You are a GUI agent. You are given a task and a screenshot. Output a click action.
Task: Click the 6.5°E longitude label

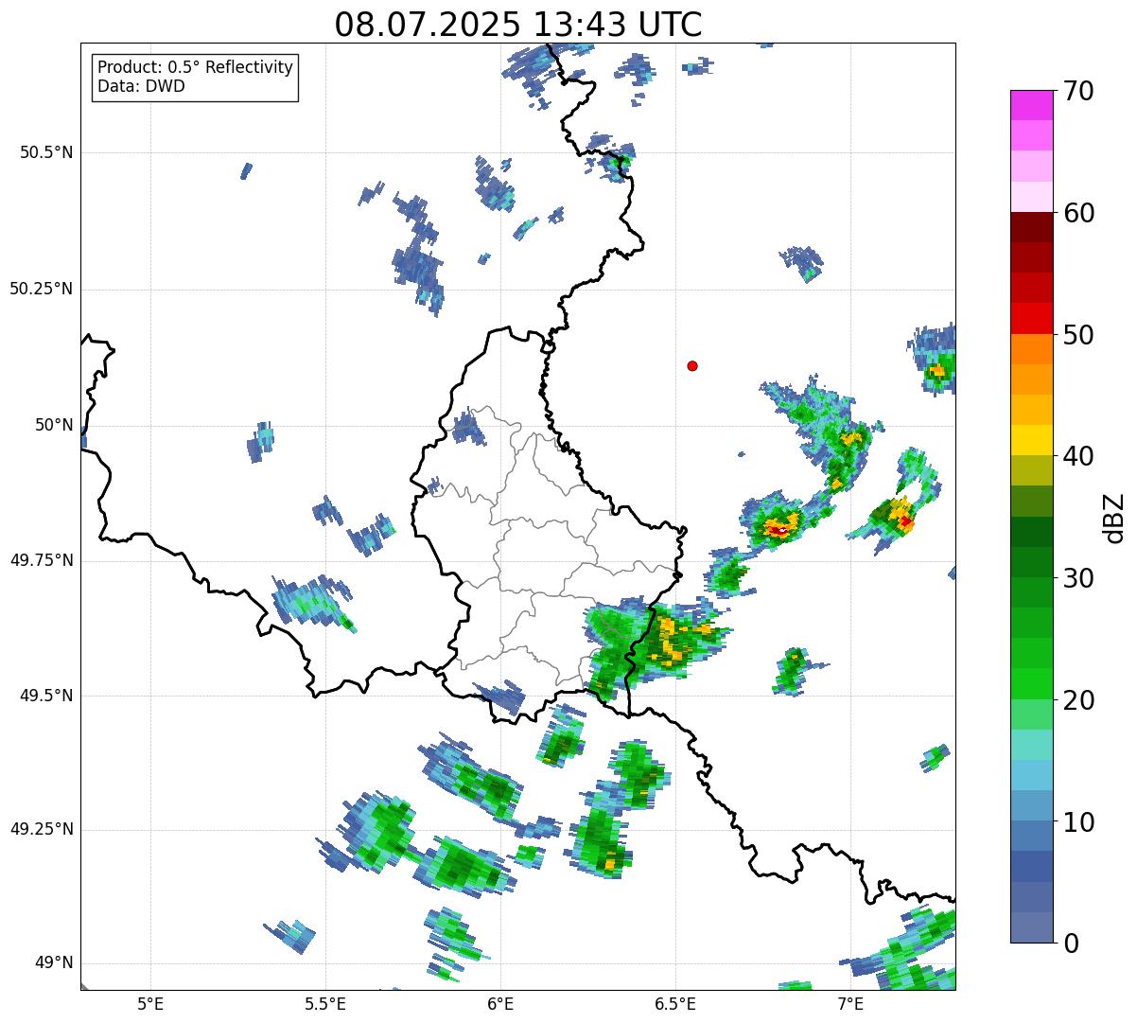tap(675, 1003)
